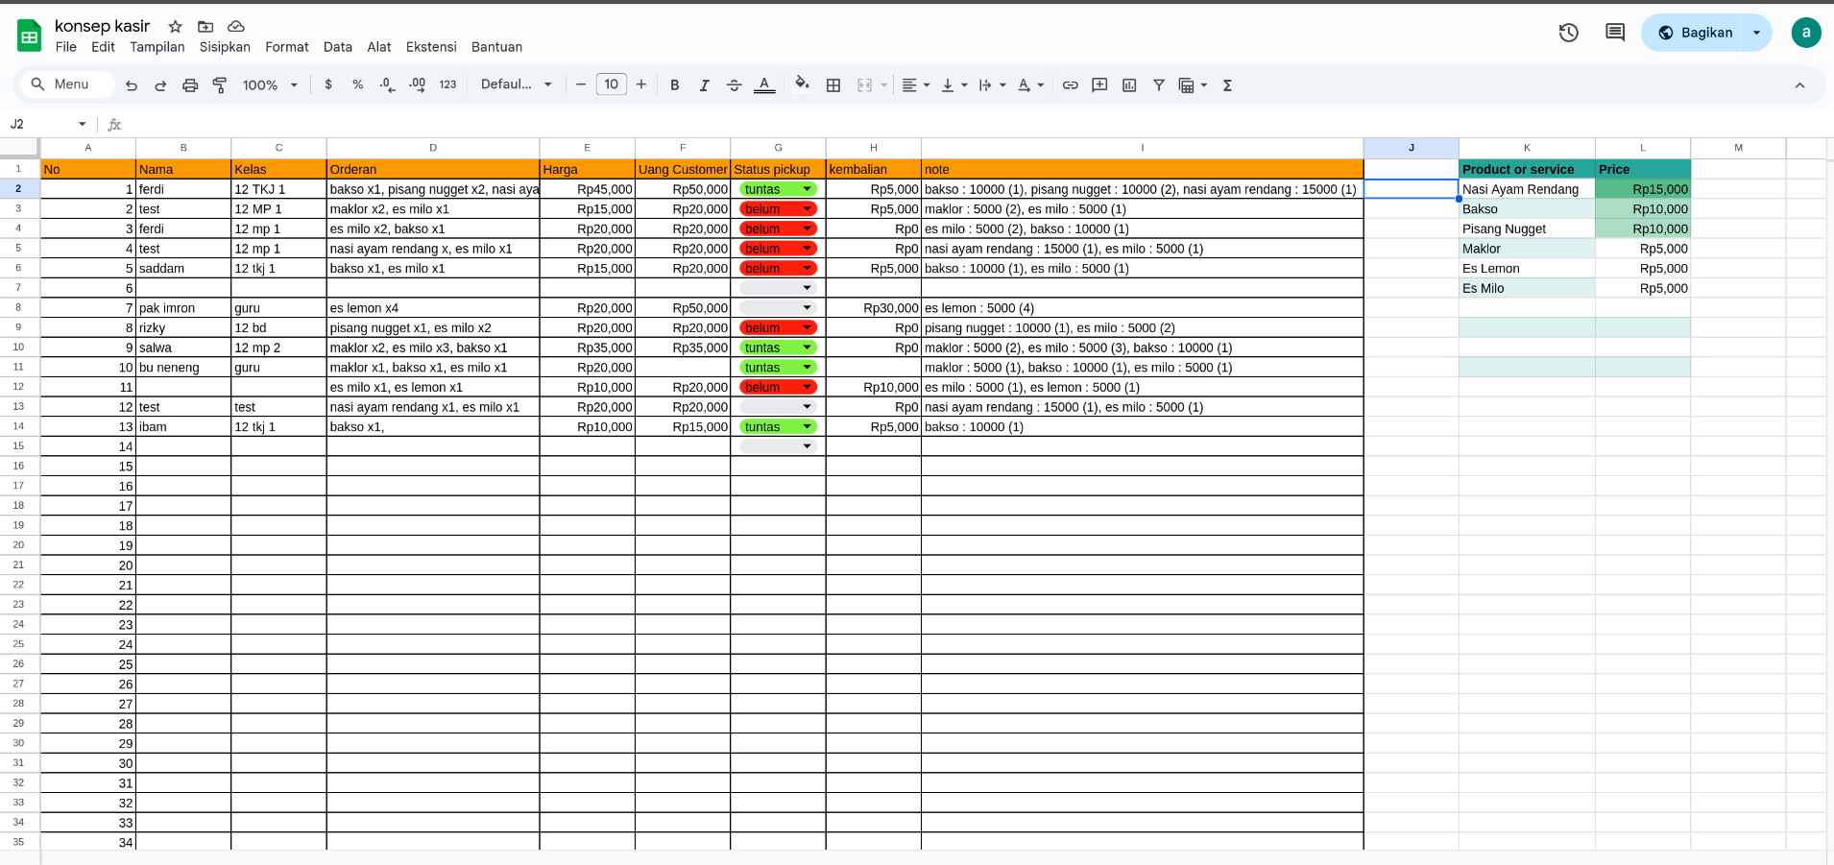Screen dimensions: 1834x865
Task: Open status dropdown for ferdi row 1
Action: [808, 189]
